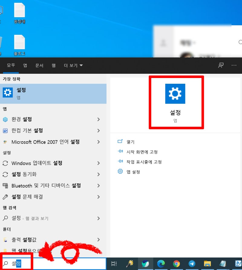This screenshot has width=242, height=270.
Task: Open 출력 설정값 folder result
Action: 53,239
